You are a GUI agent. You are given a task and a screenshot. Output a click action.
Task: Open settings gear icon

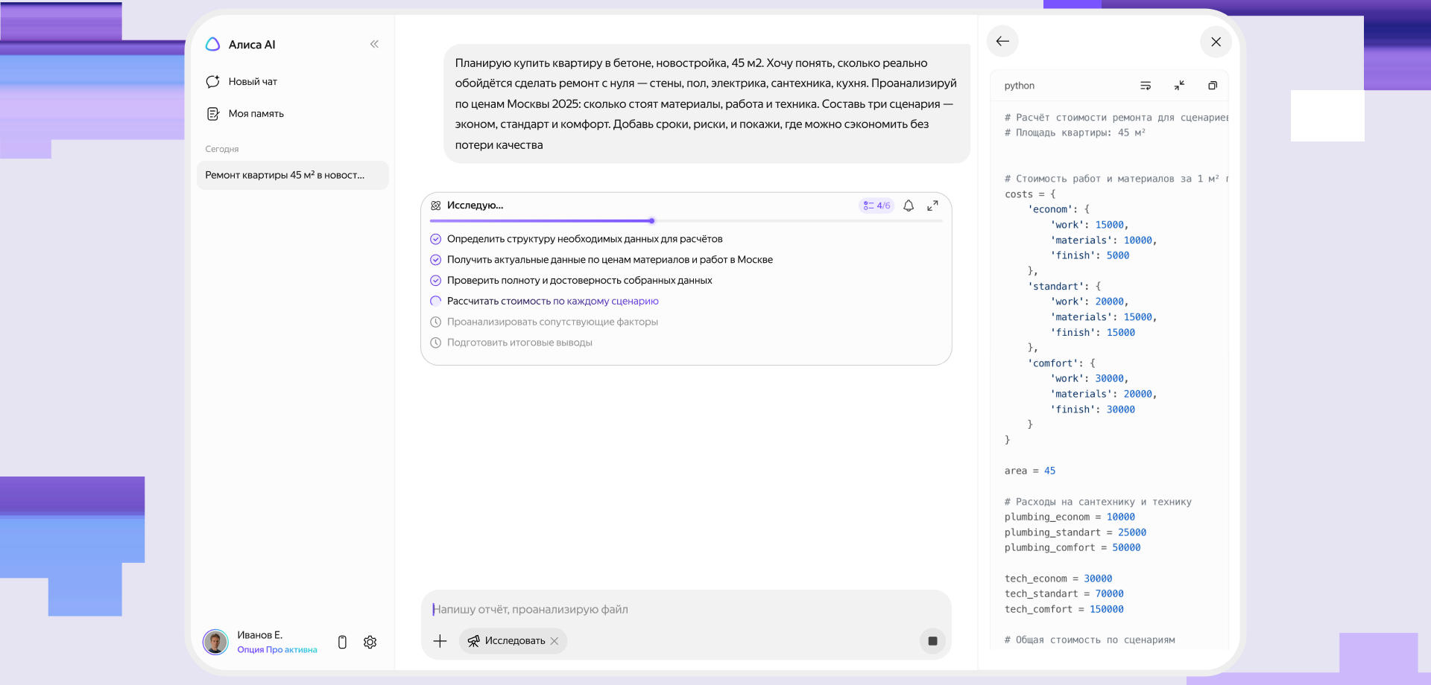pos(370,642)
